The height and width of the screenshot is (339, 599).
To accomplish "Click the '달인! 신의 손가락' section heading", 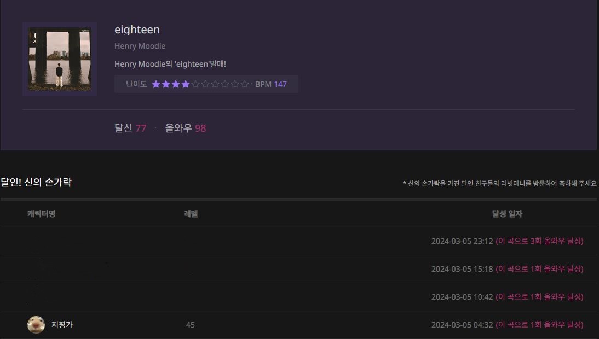I will (x=36, y=183).
